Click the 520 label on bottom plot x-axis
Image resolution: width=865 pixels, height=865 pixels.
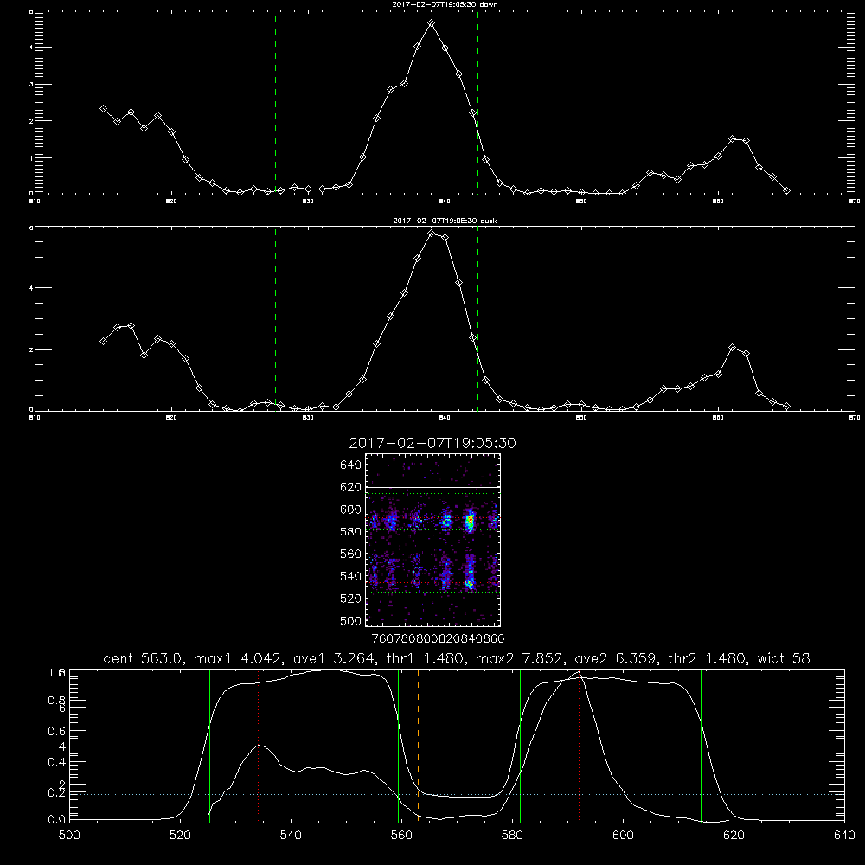pos(180,836)
